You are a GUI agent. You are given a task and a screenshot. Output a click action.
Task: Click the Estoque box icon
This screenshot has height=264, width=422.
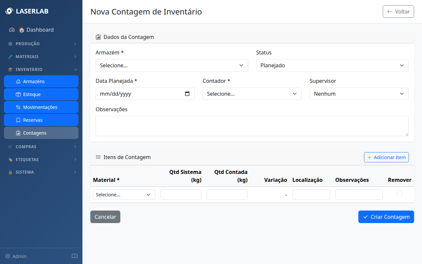point(18,94)
